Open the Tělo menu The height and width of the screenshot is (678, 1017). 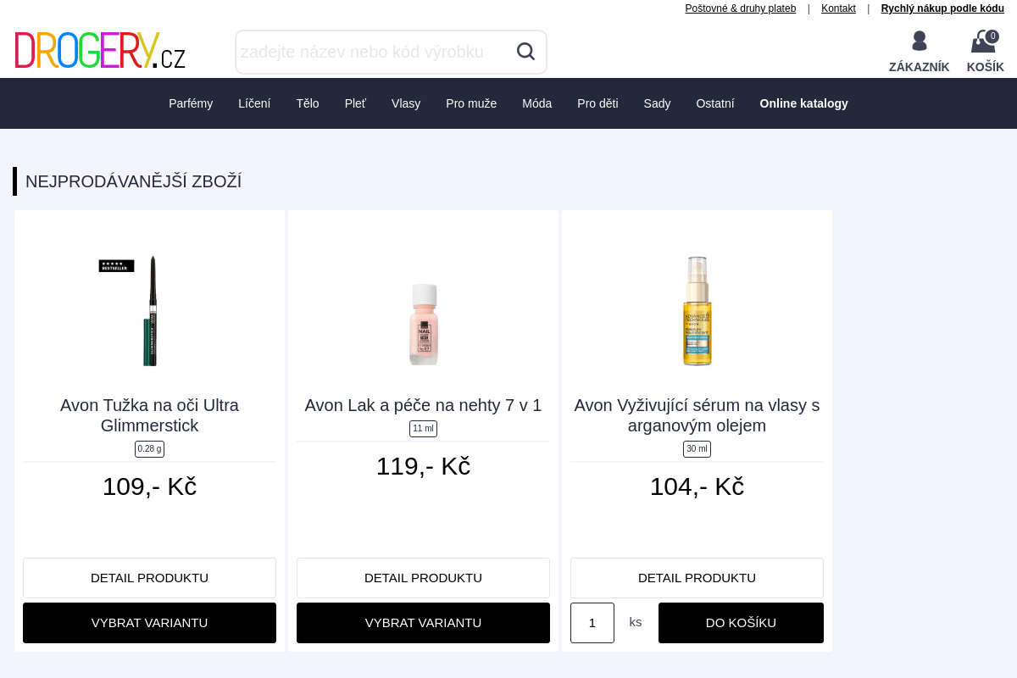click(308, 103)
